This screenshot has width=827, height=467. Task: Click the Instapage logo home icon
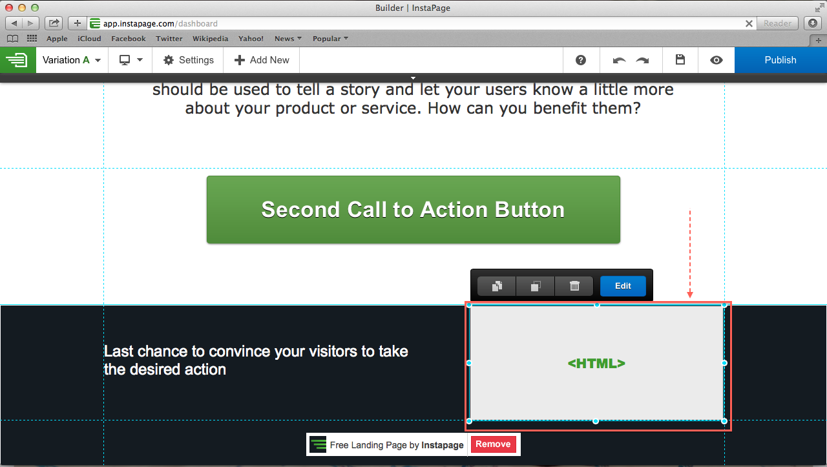coord(17,60)
